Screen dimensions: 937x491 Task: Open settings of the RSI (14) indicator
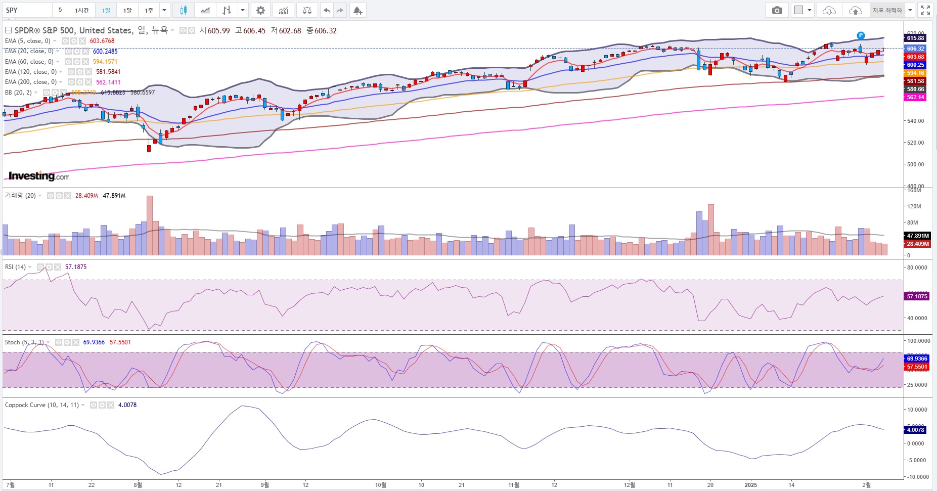pyautogui.click(x=49, y=267)
